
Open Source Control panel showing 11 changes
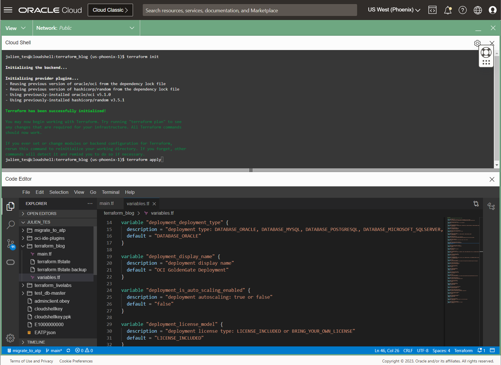click(11, 244)
